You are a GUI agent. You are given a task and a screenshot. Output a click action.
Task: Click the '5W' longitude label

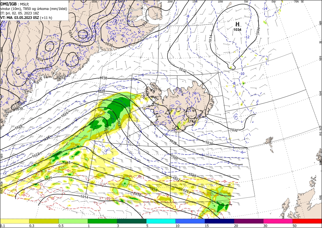(x=246, y=2)
